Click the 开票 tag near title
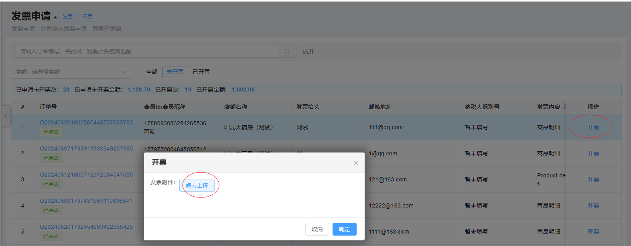The height and width of the screenshot is (246, 631). coord(87,17)
